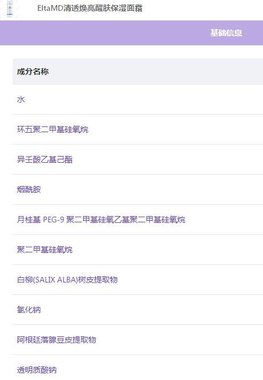Click the purple header bar
Viewport: 263px width, 380px height.
point(131,33)
